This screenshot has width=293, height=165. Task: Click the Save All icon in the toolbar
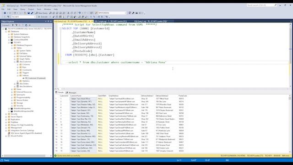[32, 13]
